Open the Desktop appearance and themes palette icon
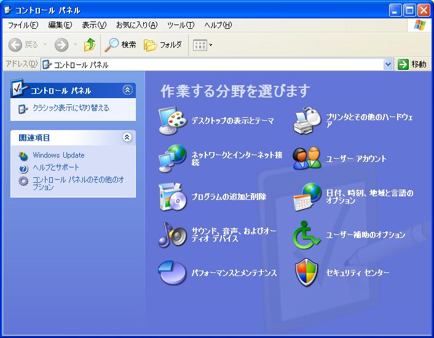 [x=173, y=121]
